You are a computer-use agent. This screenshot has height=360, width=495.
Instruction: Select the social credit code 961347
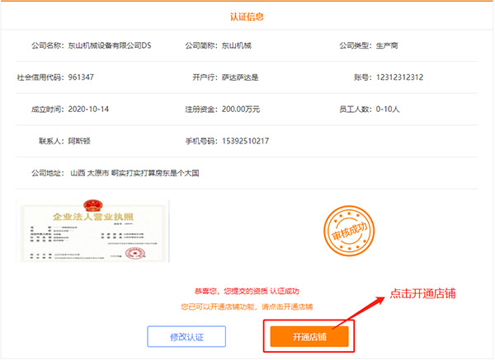pos(80,77)
